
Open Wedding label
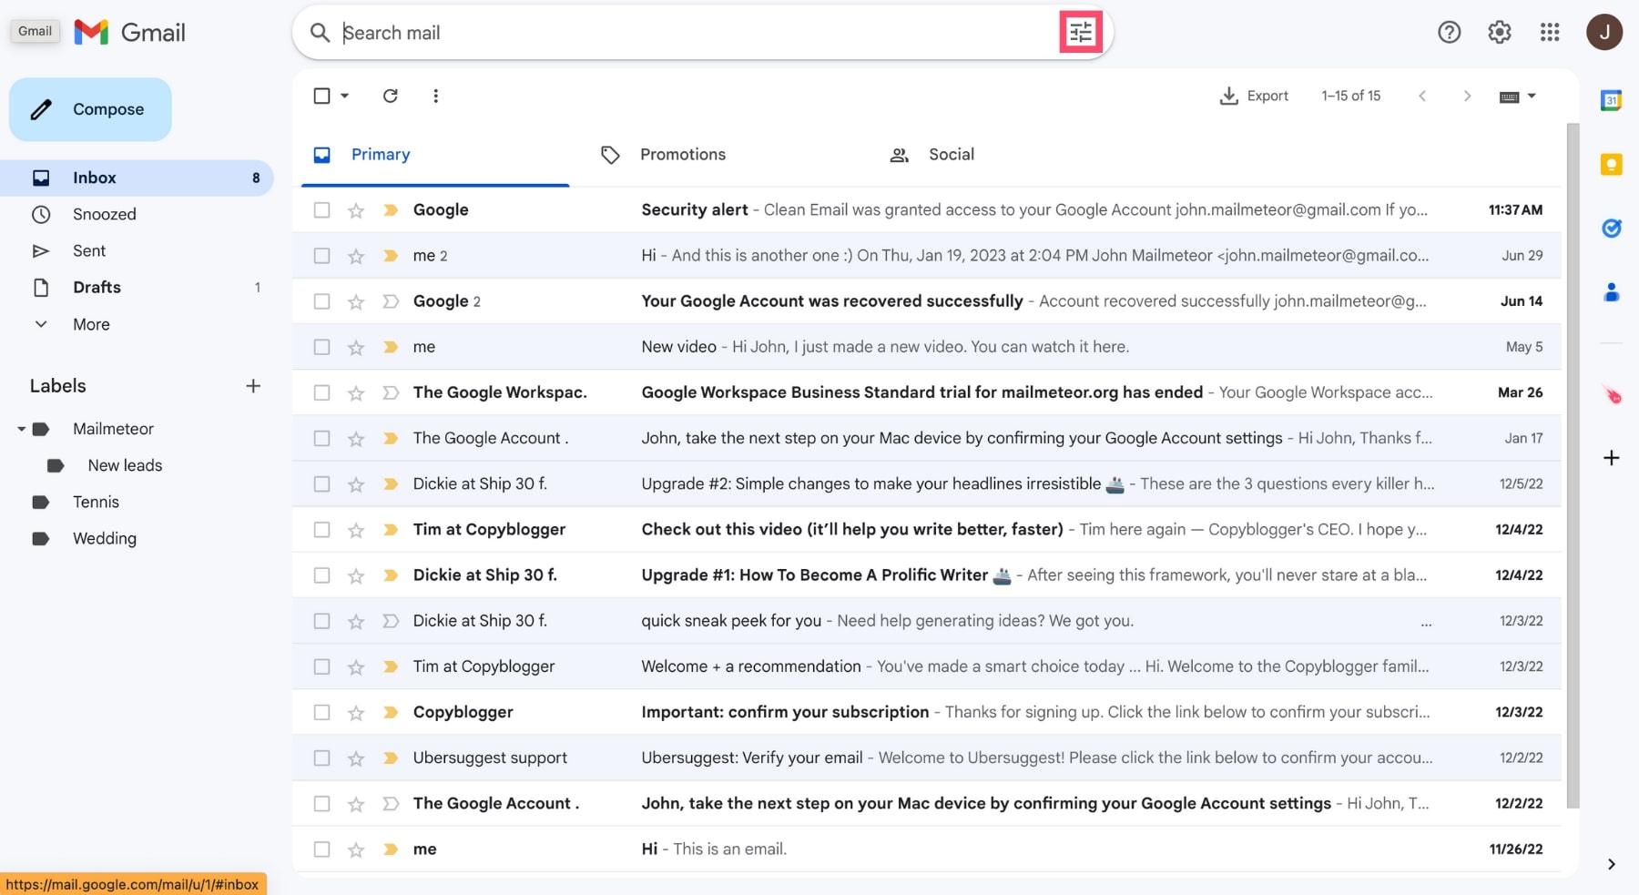pyautogui.click(x=105, y=538)
